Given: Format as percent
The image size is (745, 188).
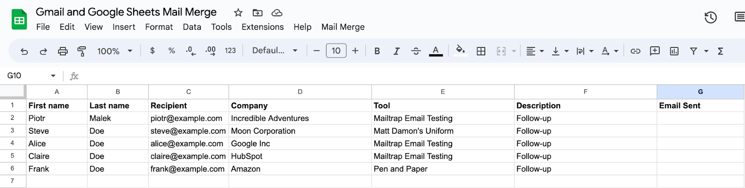Looking at the screenshot, I should (x=172, y=51).
